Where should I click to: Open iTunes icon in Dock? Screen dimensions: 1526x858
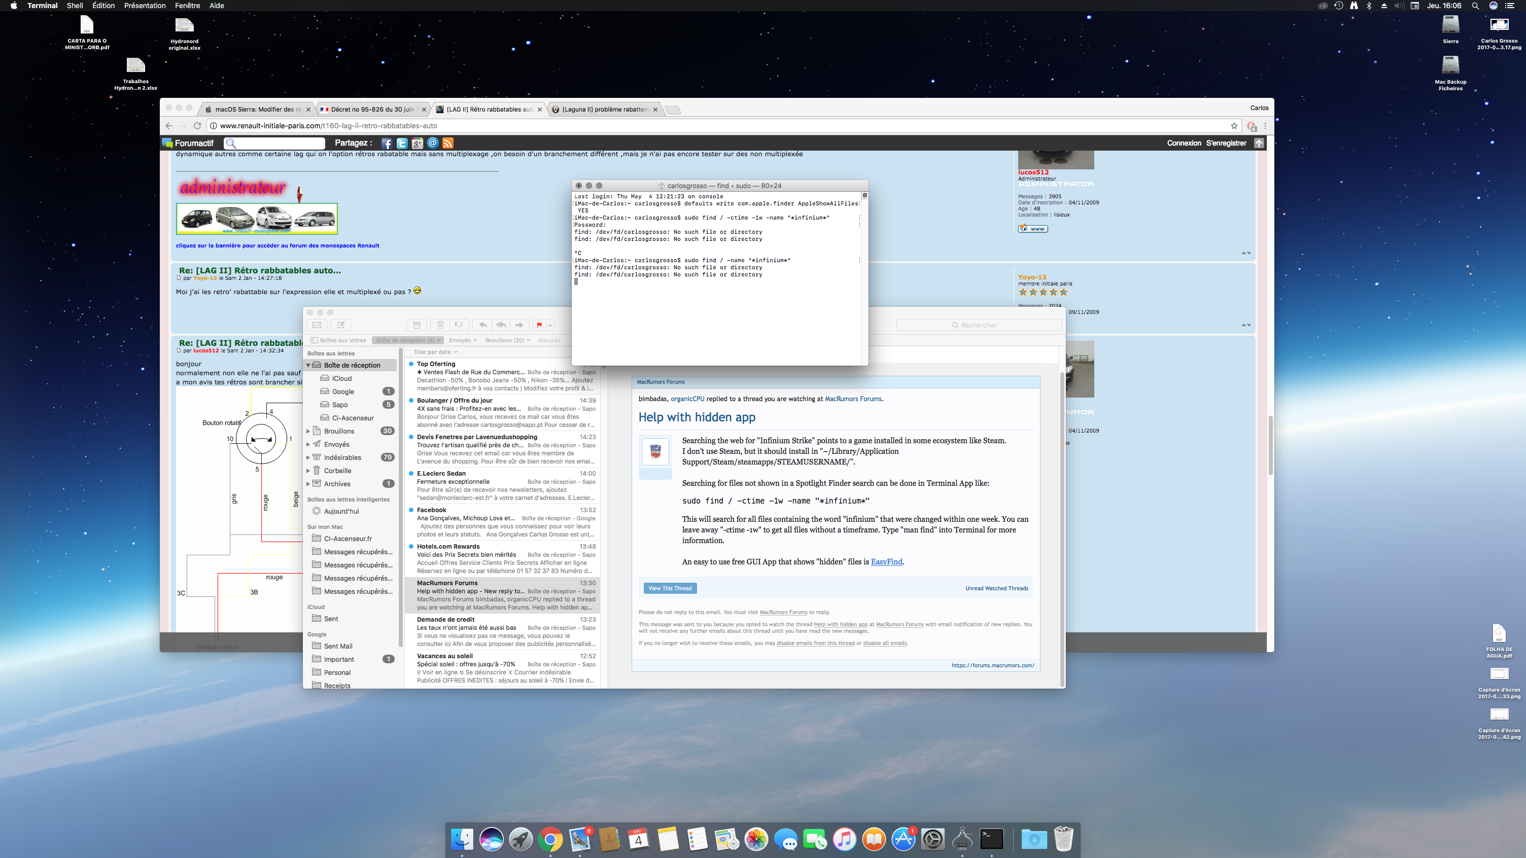click(x=844, y=840)
